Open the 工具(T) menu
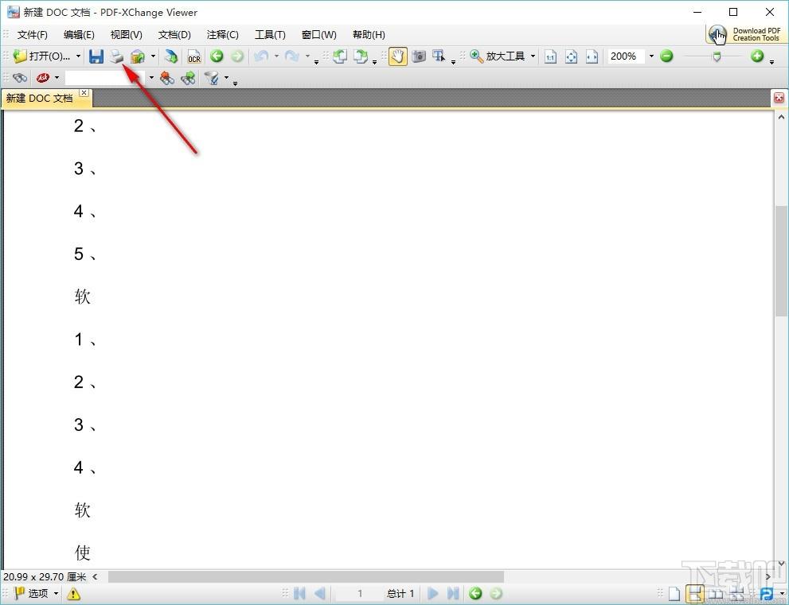The image size is (789, 605). pyautogui.click(x=270, y=35)
